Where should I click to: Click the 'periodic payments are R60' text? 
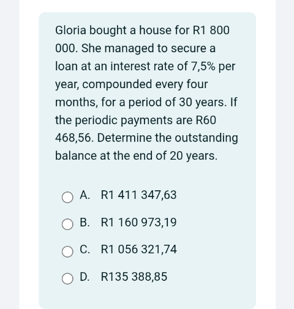146,120
